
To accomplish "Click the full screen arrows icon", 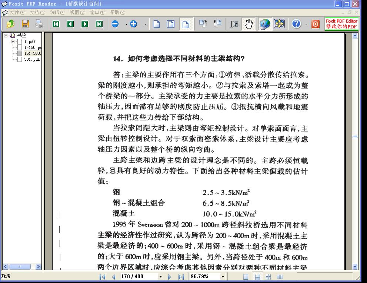I will 279,24.
